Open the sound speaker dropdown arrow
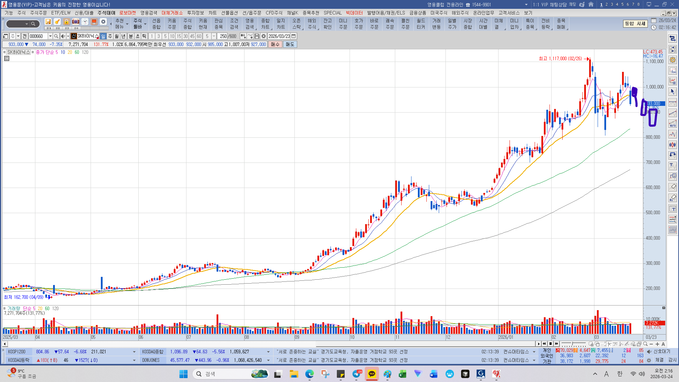Screen dimensions: 679x382 [68, 36]
